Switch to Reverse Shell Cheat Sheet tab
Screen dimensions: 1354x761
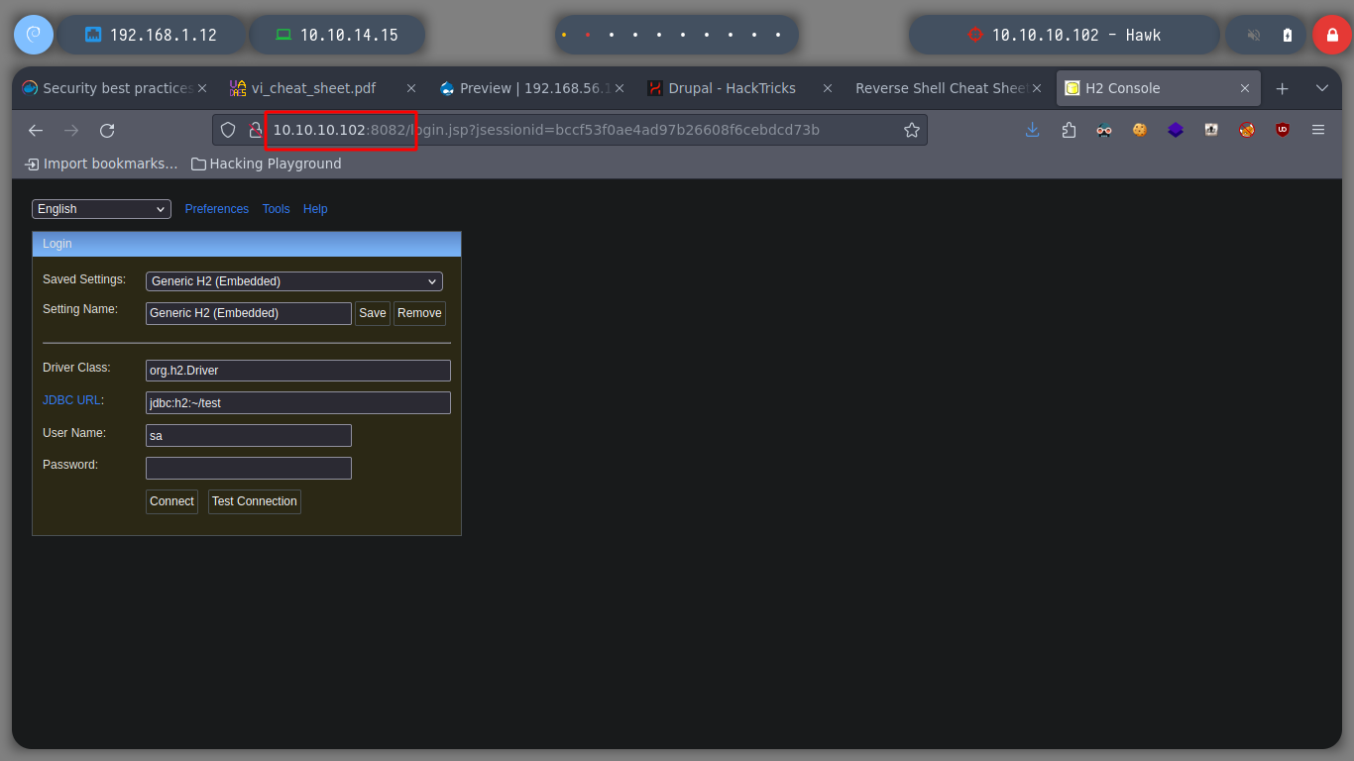click(948, 88)
